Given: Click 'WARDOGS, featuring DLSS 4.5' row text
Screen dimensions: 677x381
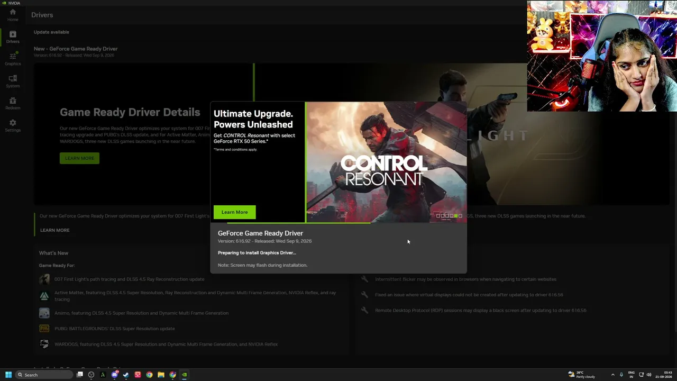Looking at the screenshot, I should (166, 344).
